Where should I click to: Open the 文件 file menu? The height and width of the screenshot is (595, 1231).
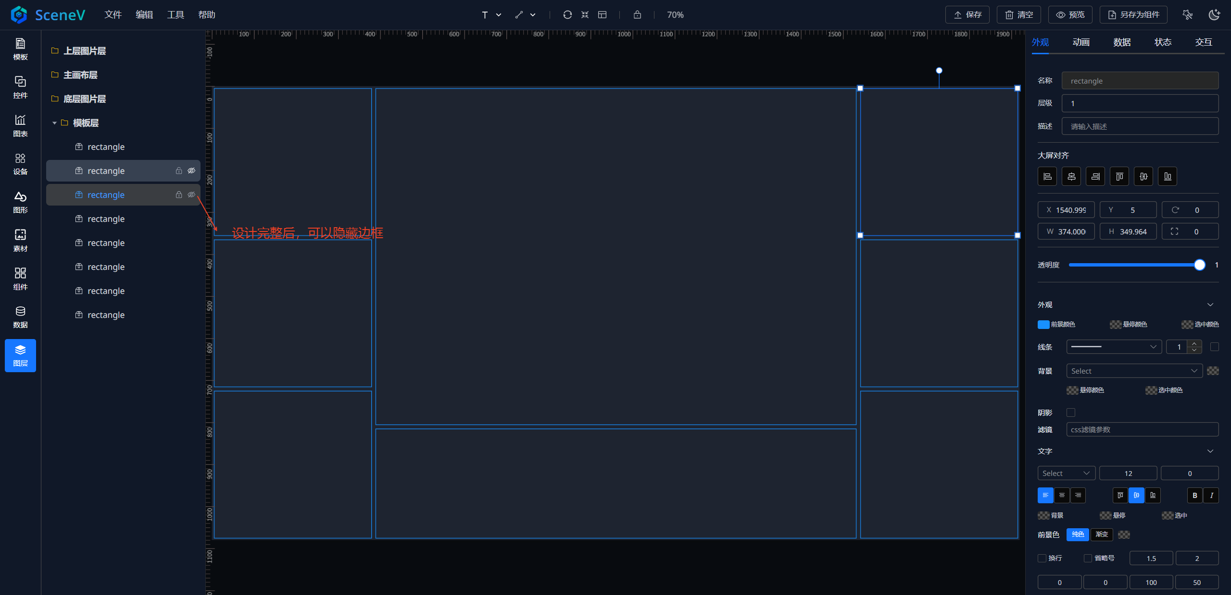click(113, 15)
